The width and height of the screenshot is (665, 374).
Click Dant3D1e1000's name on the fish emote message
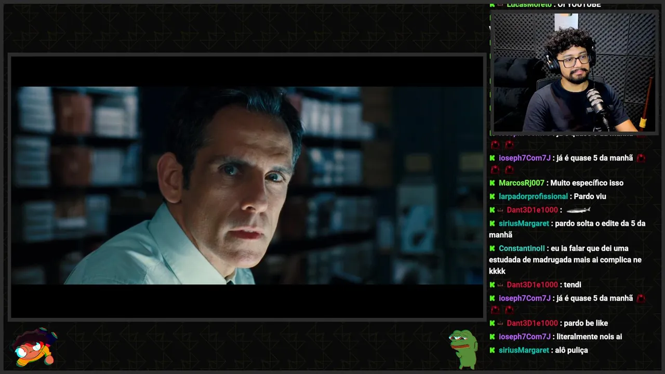(533, 210)
